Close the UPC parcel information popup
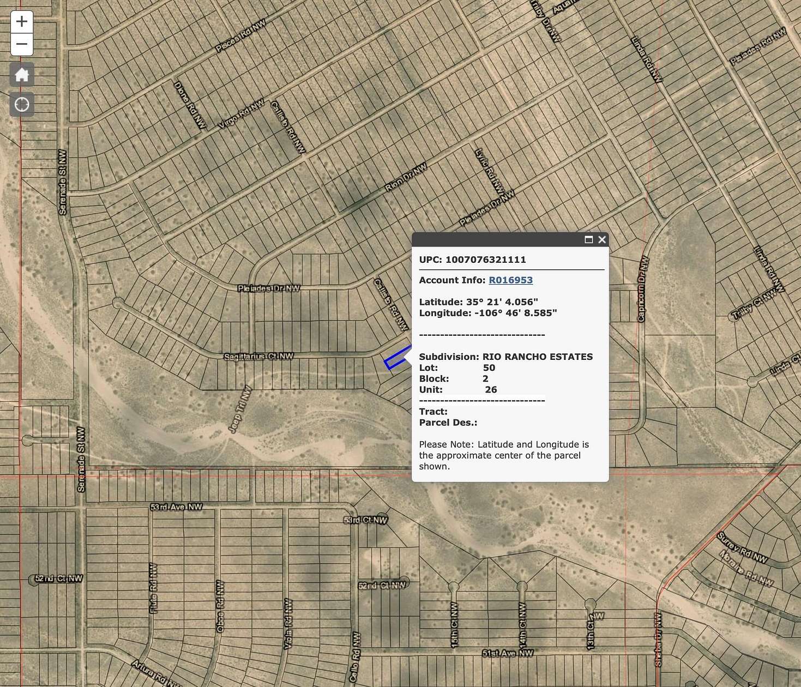801x687 pixels. (601, 239)
